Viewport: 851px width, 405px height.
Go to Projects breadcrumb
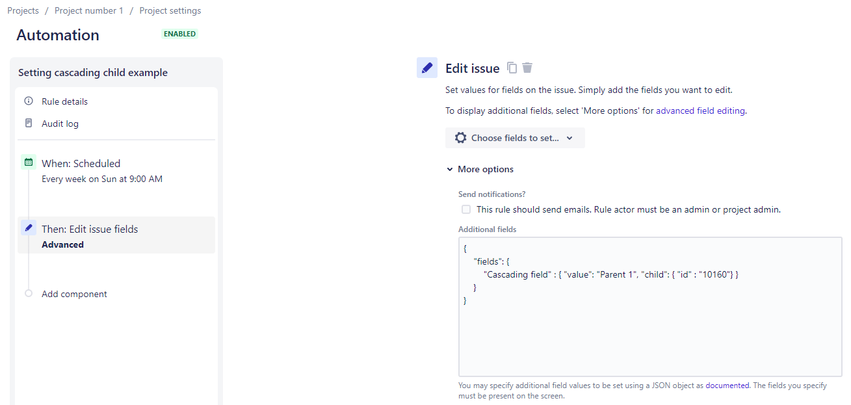(23, 10)
